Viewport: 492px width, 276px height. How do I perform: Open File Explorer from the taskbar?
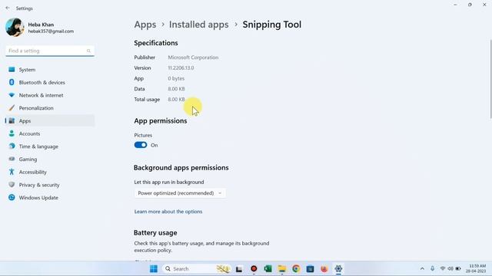pyautogui.click(x=282, y=269)
